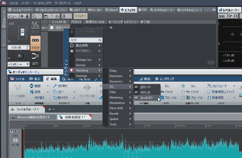Open the dropdown next to file group plus
Image resolution: width=242 pixels, height=158 pixels.
[54, 109]
